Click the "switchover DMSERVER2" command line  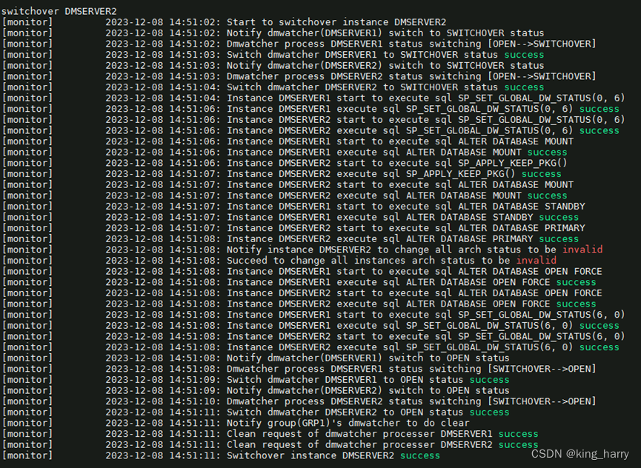[59, 11]
